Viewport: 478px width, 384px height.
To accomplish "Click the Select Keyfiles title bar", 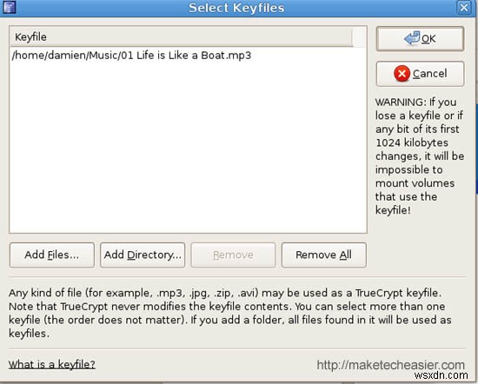I will click(x=236, y=8).
